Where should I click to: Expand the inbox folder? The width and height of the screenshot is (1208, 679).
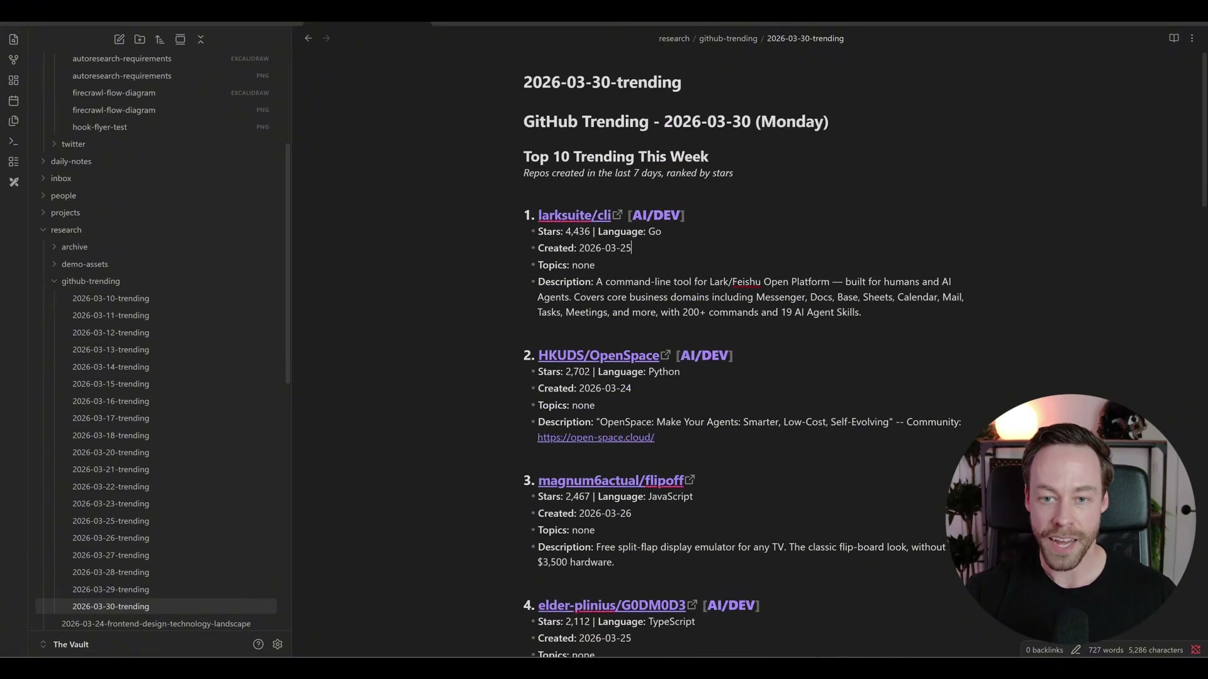coord(43,179)
